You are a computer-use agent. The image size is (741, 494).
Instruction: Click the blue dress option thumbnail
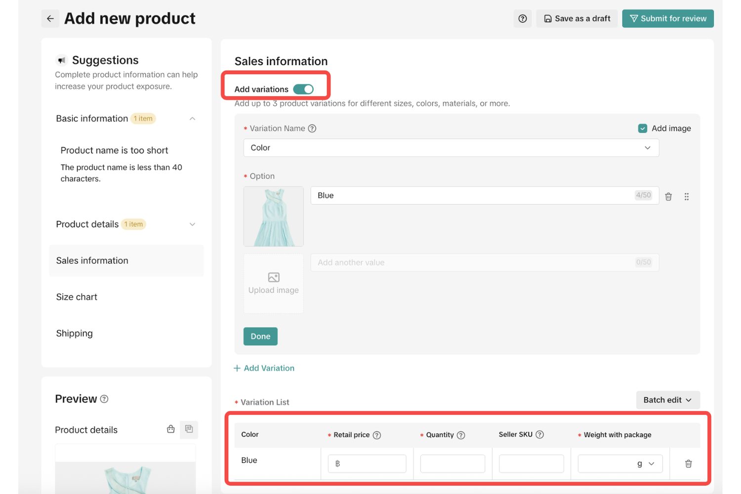click(x=273, y=216)
